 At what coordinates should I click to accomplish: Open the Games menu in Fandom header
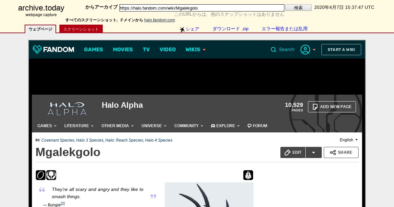point(94,50)
